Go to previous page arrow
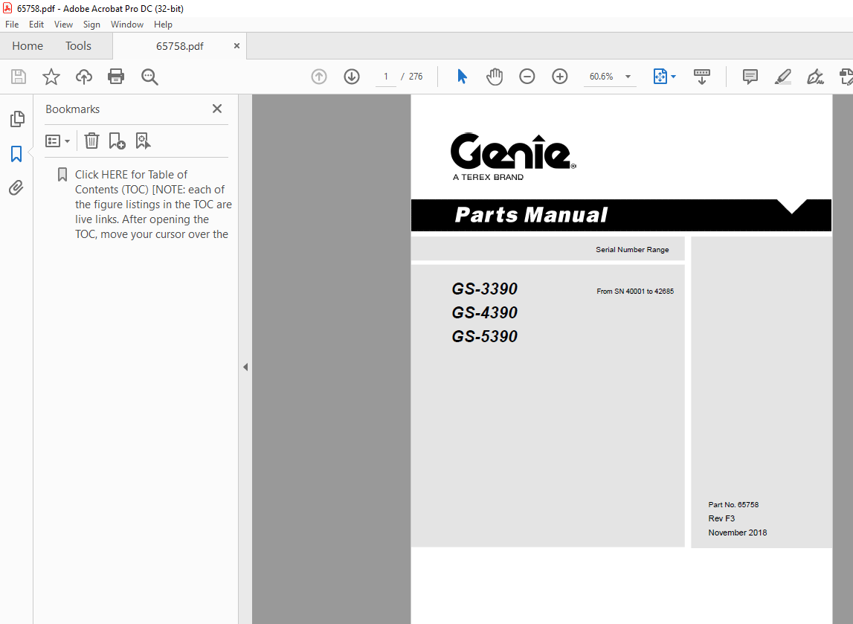Viewport: 853px width, 624px height. tap(319, 77)
